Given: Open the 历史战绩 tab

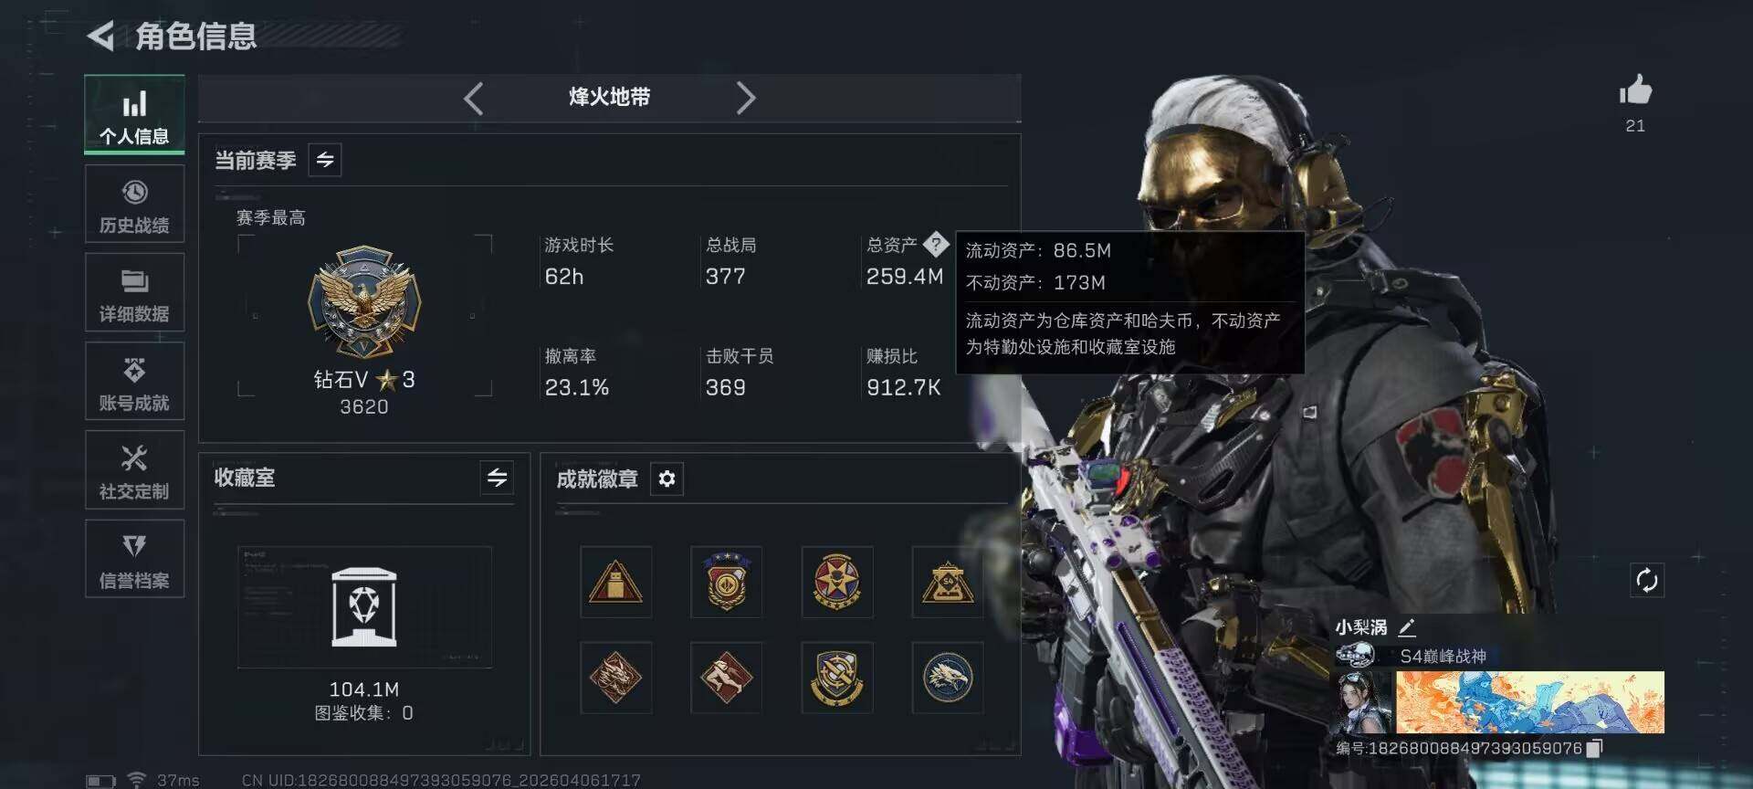Looking at the screenshot, I should 134,205.
